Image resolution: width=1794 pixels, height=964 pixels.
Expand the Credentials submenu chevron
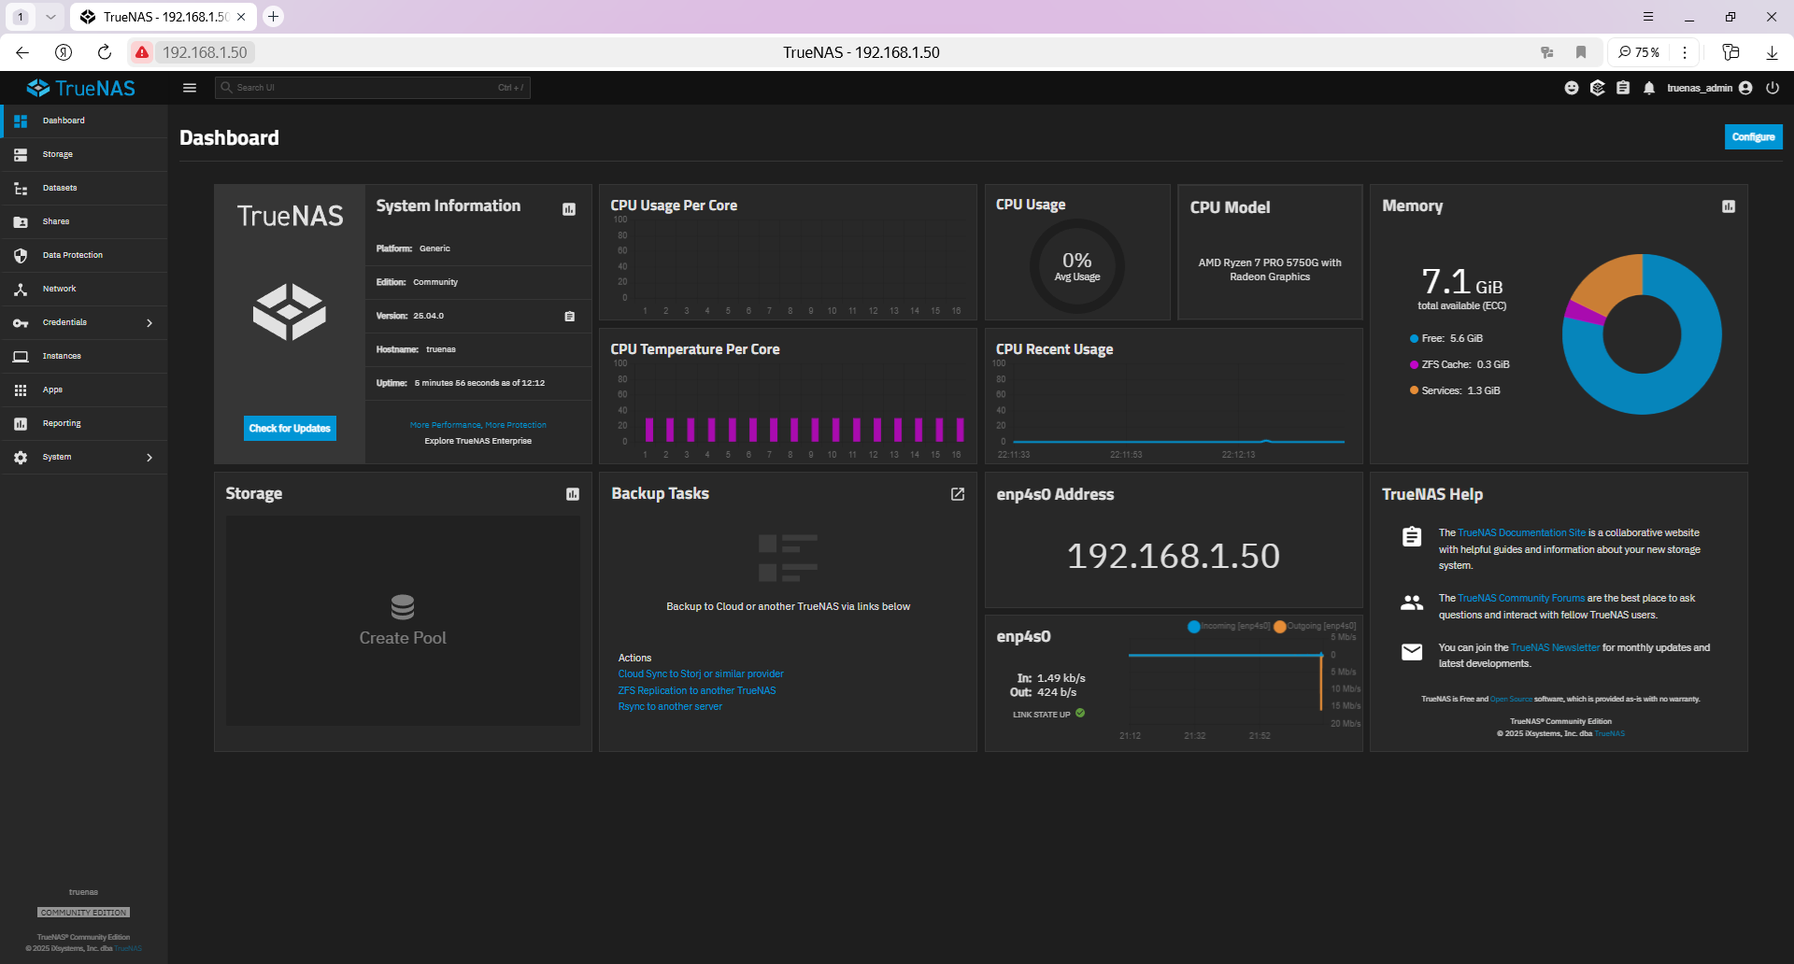pos(149,323)
